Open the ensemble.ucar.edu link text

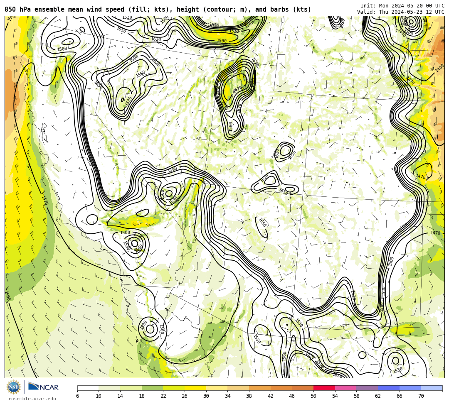32,399
